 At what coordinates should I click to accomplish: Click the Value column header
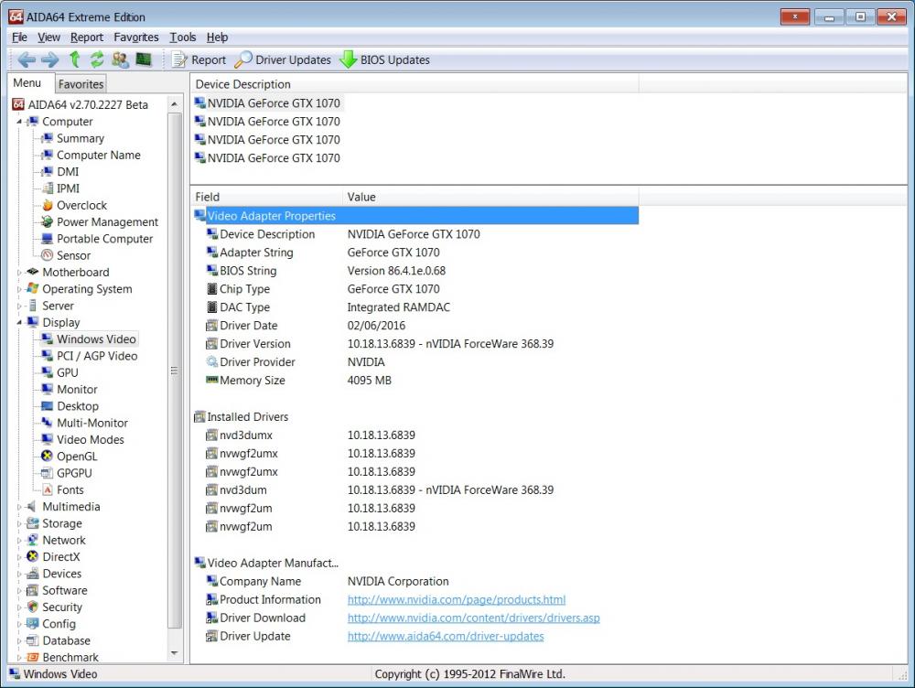[x=490, y=197]
